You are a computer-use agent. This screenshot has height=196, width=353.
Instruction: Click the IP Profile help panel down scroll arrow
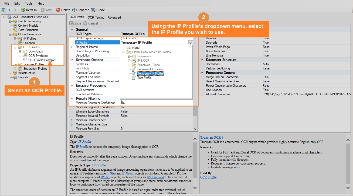coord(195,188)
